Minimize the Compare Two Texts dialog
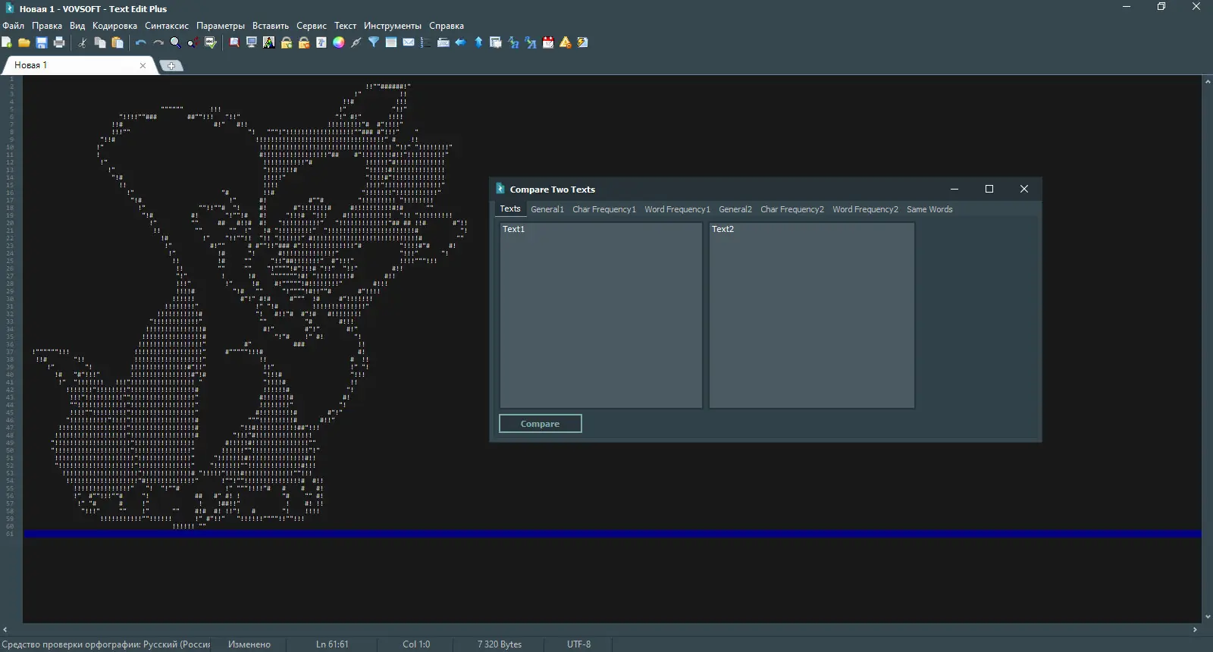 [954, 189]
